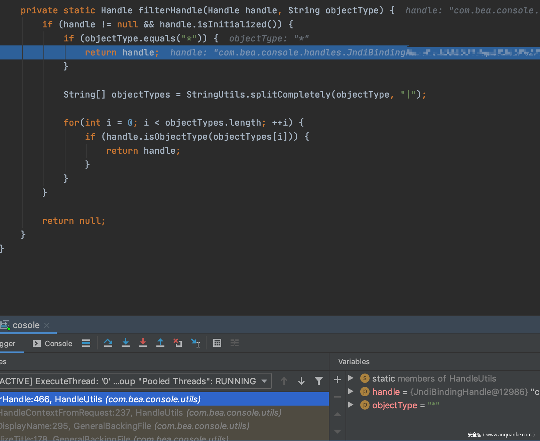The width and height of the screenshot is (540, 441).
Task: Click the Step Into blue arrow icon
Action: tap(126, 343)
